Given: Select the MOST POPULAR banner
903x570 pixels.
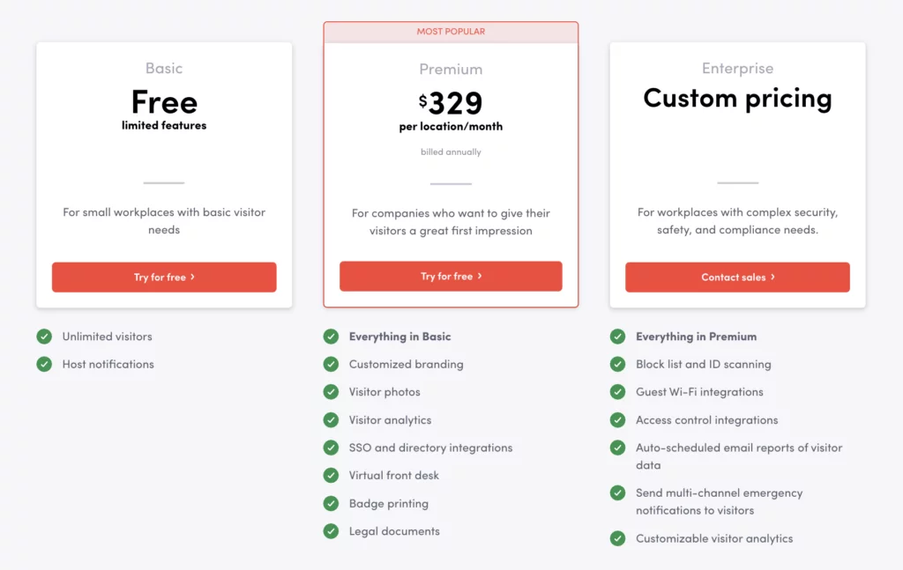Looking at the screenshot, I should click(451, 31).
